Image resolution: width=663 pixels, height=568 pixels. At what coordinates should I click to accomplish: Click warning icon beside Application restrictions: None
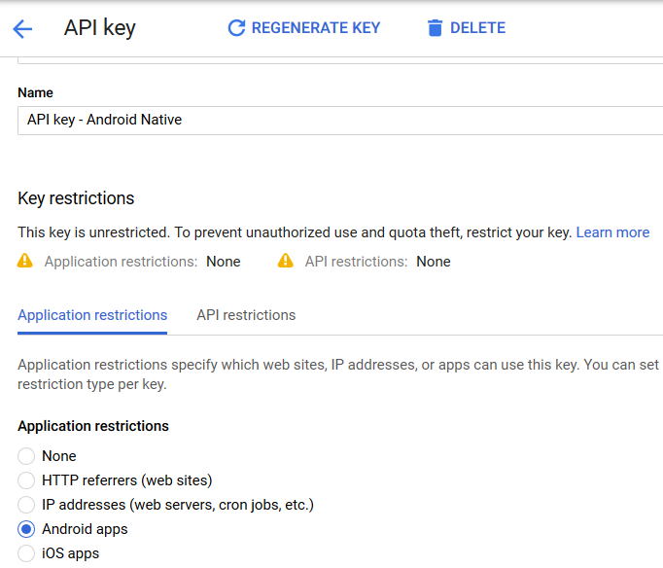[25, 261]
